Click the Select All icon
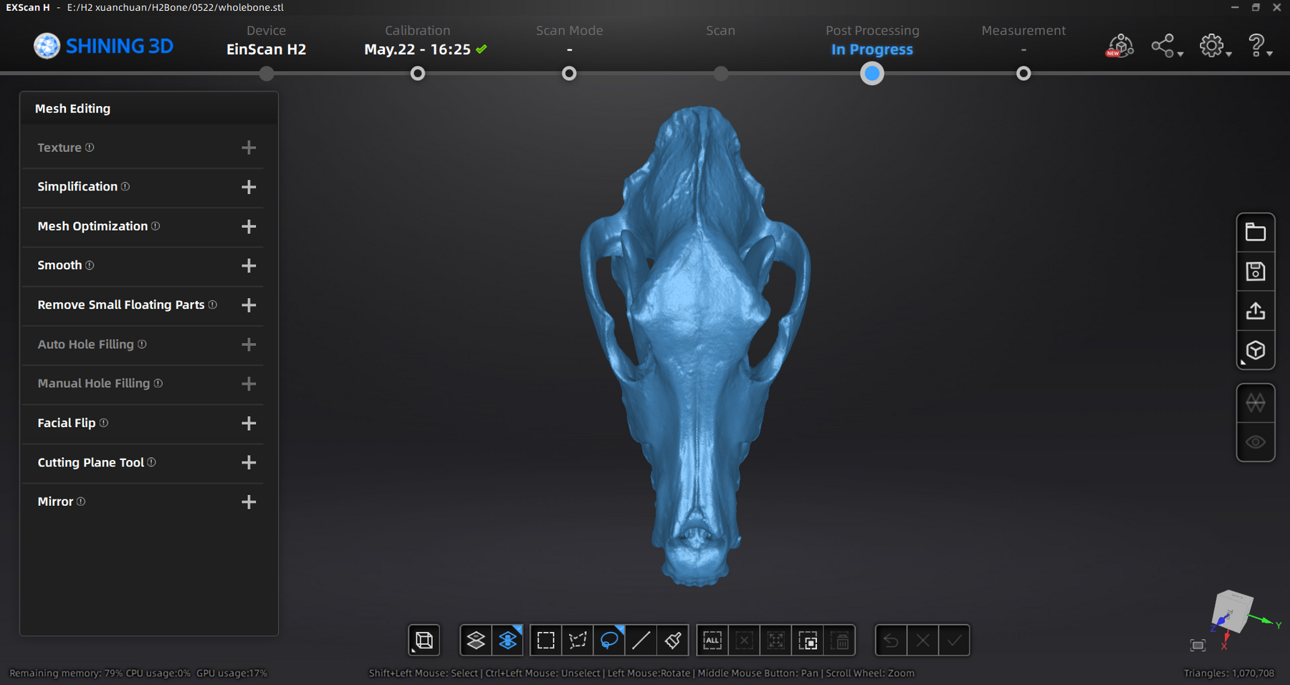 click(712, 641)
